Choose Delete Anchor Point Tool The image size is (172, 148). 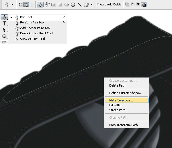[38, 33]
